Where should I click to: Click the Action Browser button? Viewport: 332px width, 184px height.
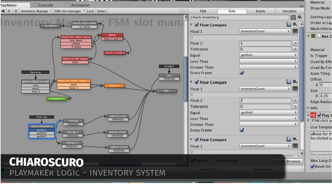tap(287, 161)
